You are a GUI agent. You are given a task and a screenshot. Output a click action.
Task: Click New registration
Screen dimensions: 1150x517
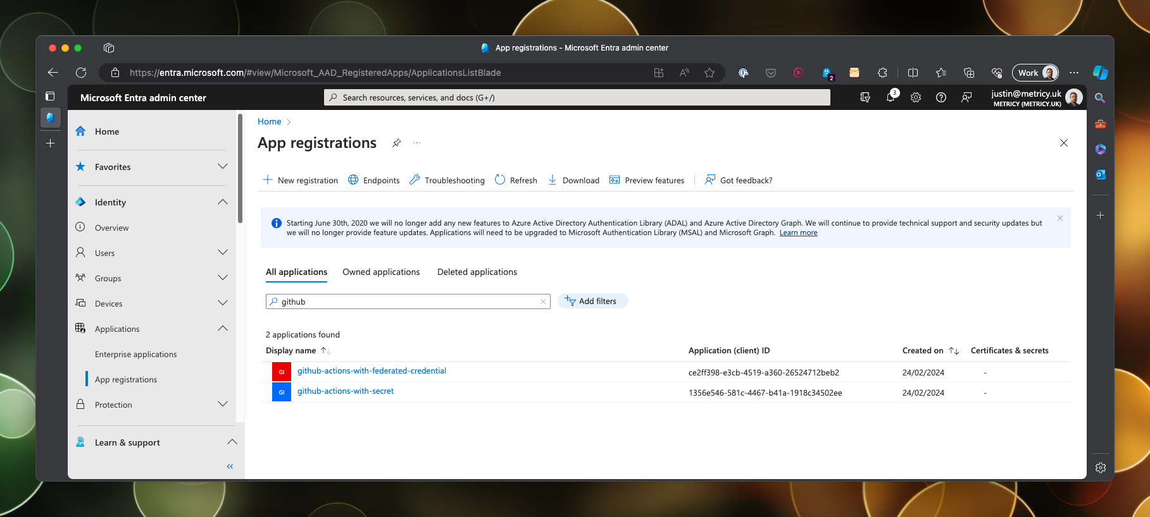pos(301,180)
